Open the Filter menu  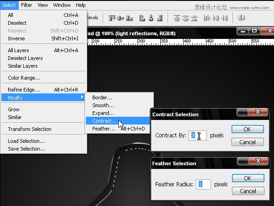26,5
